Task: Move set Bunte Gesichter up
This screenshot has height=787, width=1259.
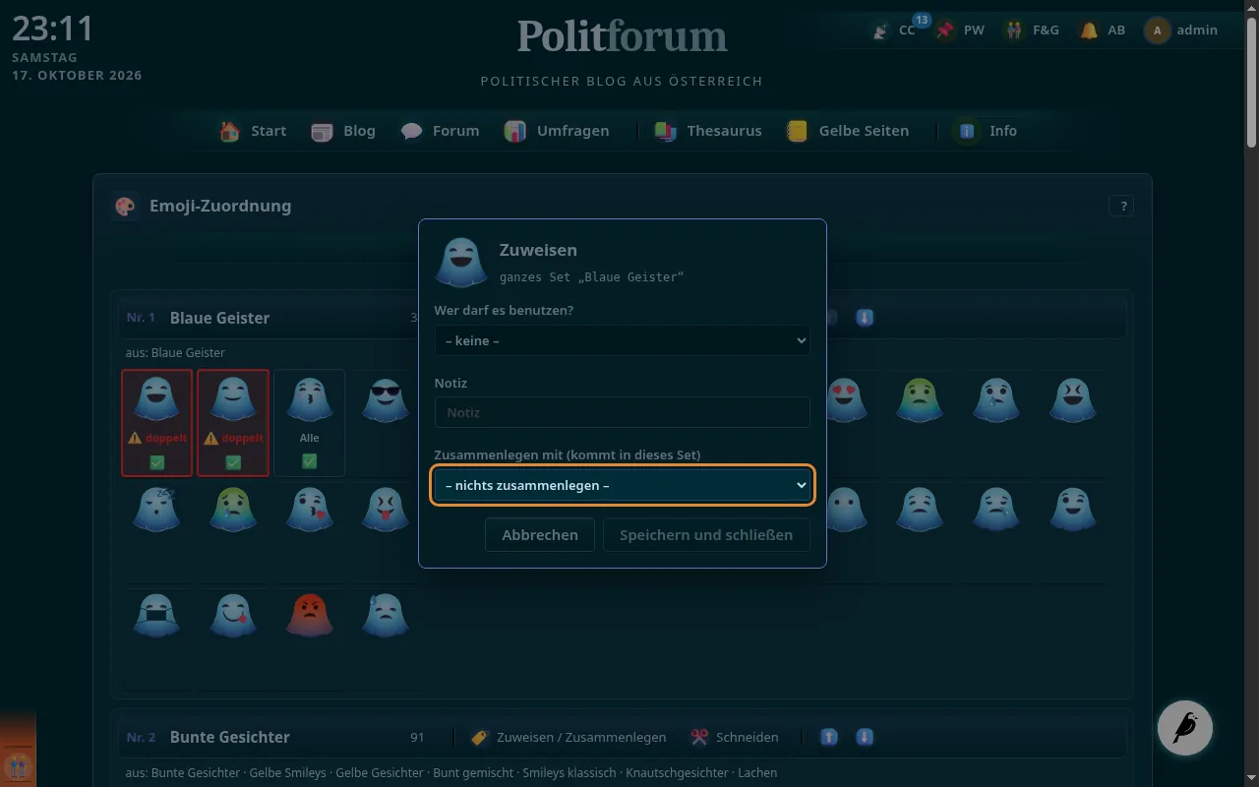Action: pos(829,737)
